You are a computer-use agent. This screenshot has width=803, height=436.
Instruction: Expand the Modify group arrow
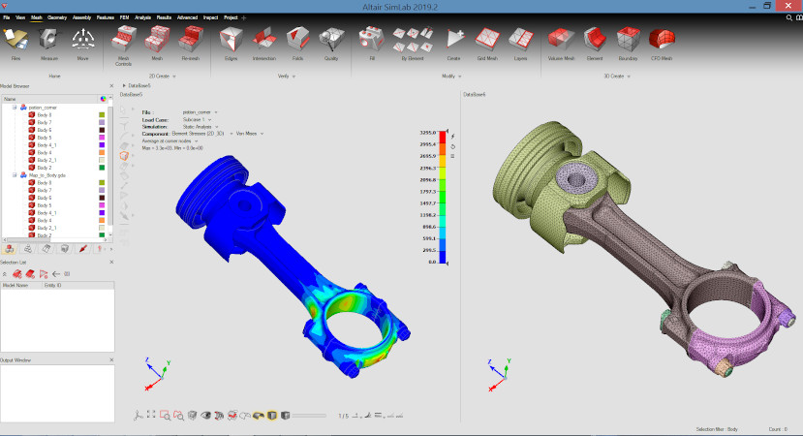pyautogui.click(x=459, y=77)
